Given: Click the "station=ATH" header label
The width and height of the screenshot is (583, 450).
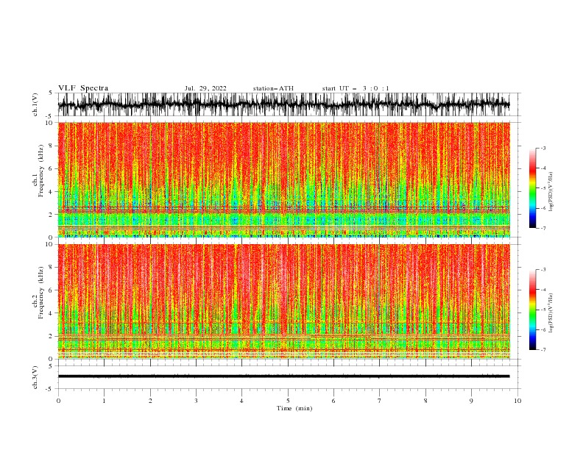Looking at the screenshot, I should 273,88.
